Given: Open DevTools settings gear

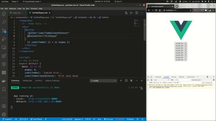Looking at the screenshot, I should point(207,77).
